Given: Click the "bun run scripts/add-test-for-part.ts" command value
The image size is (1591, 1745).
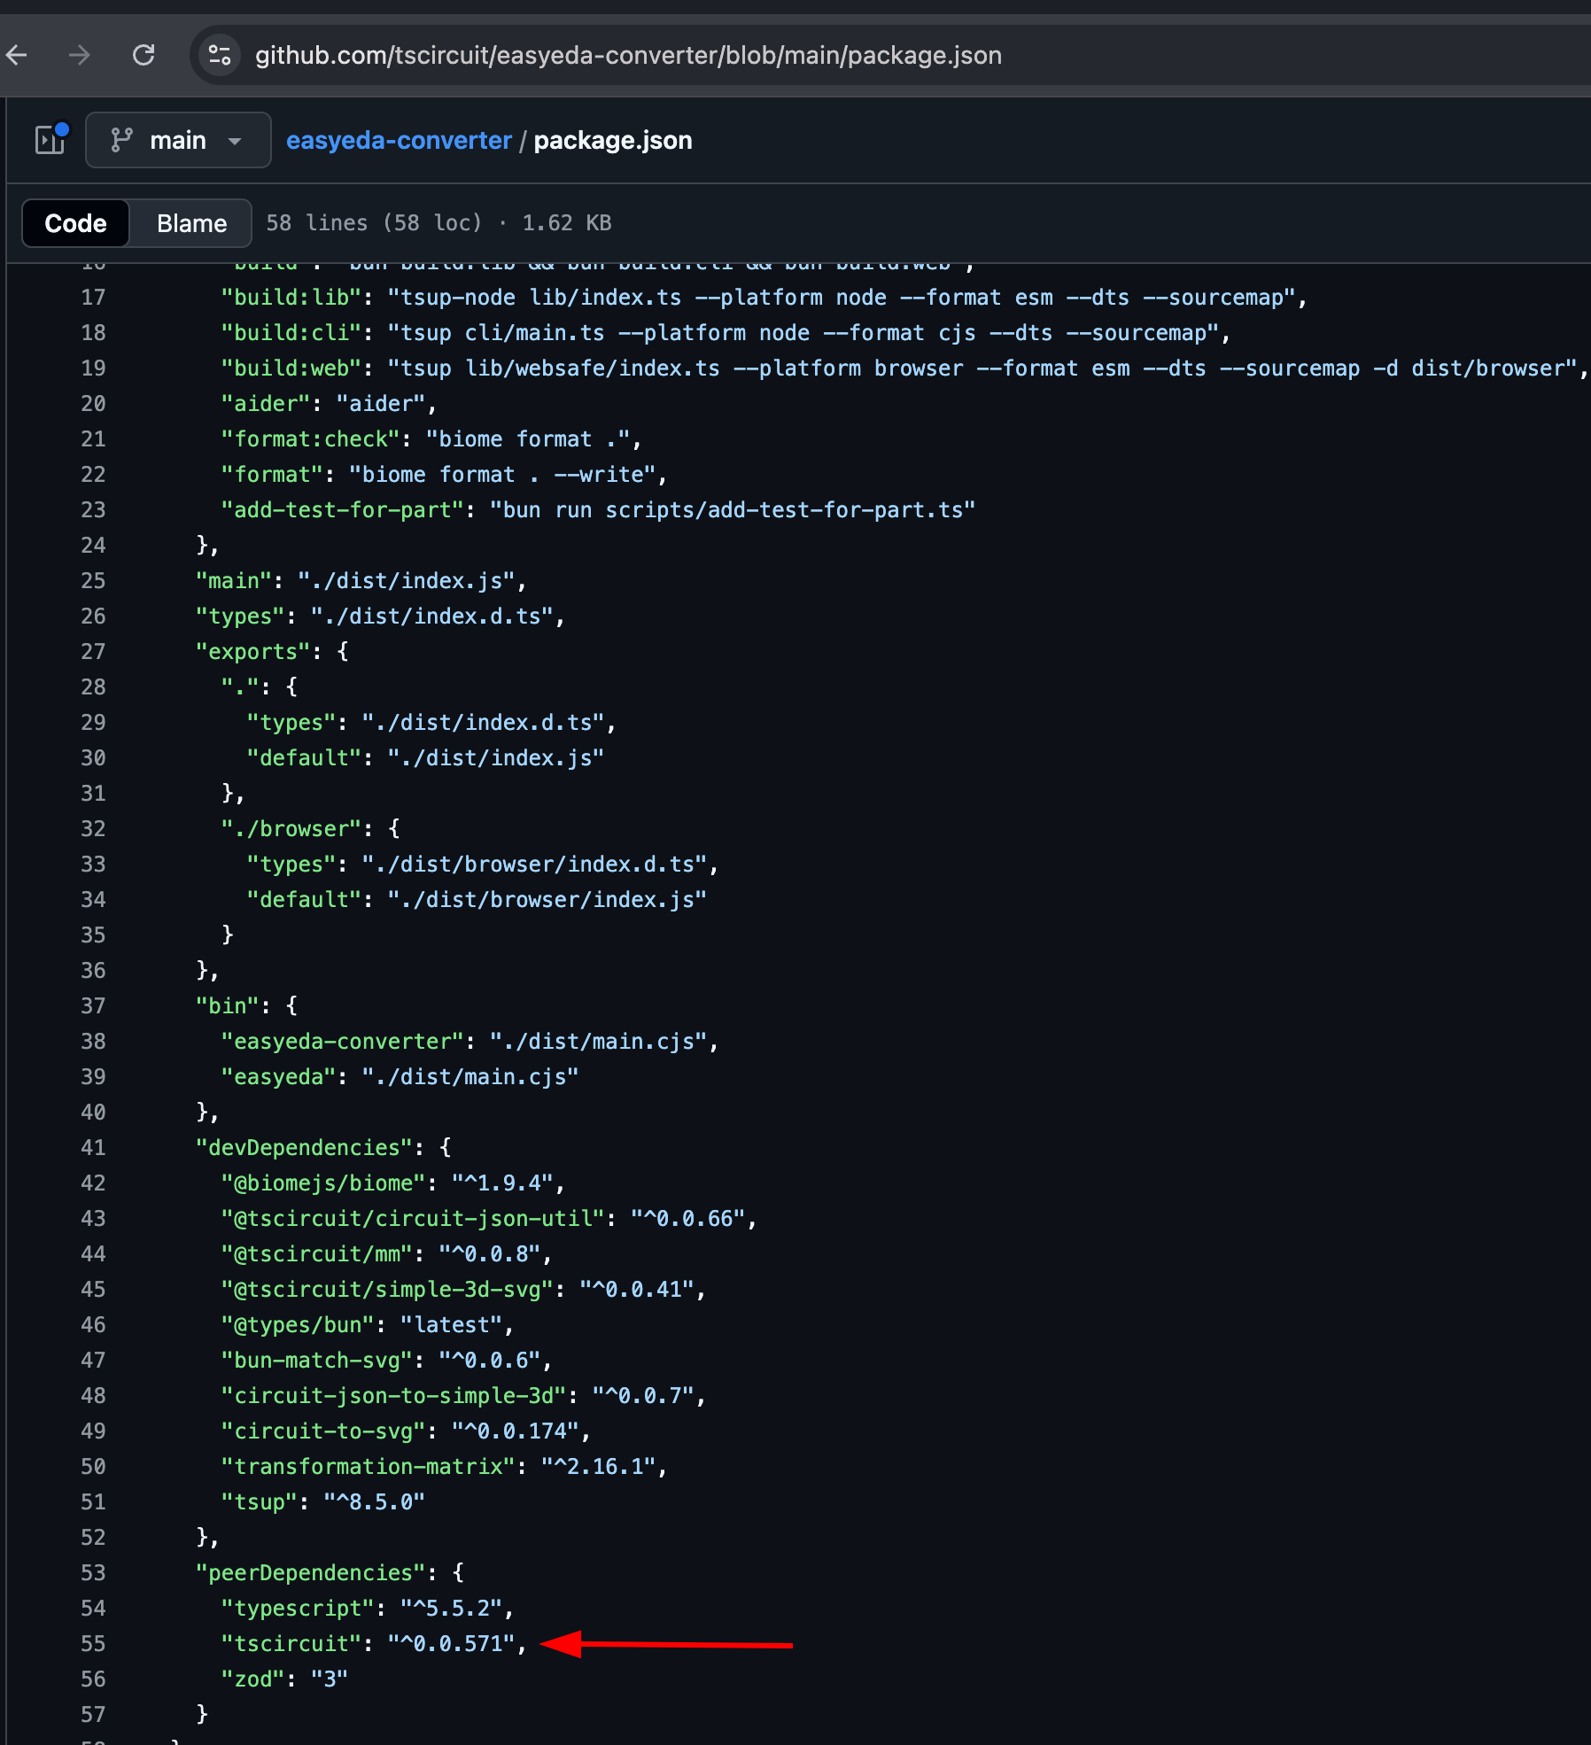Looking at the screenshot, I should point(733,510).
